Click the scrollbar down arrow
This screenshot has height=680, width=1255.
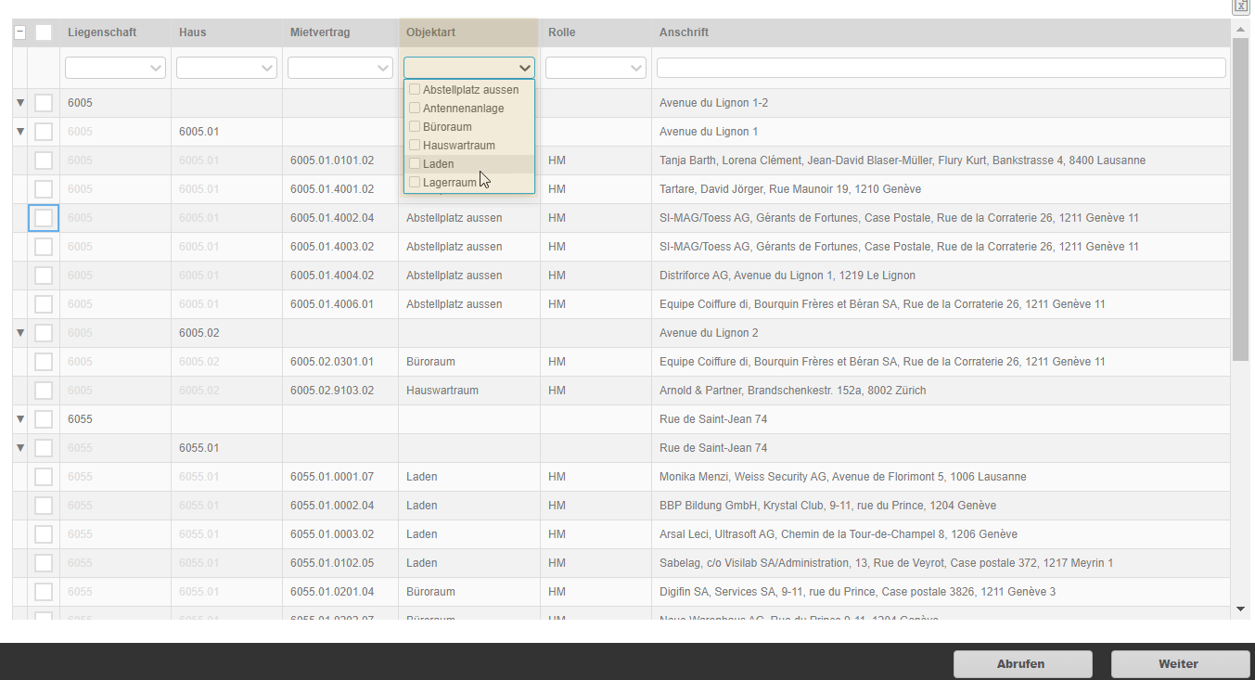[x=1241, y=609]
